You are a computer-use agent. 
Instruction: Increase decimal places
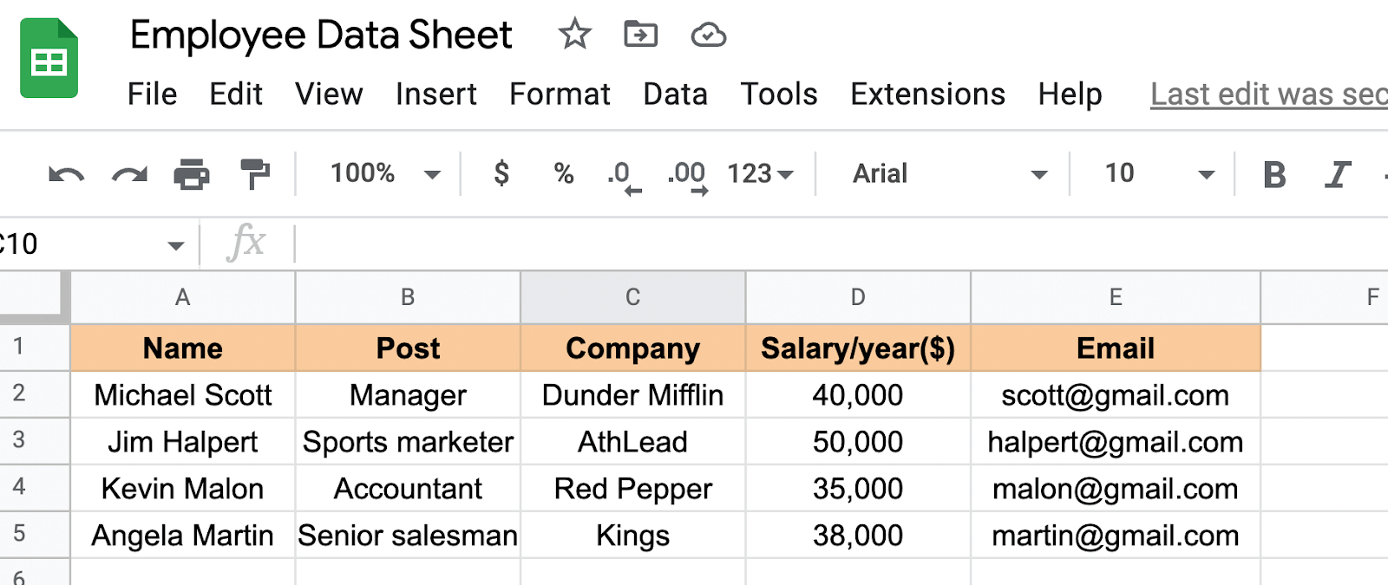688,177
